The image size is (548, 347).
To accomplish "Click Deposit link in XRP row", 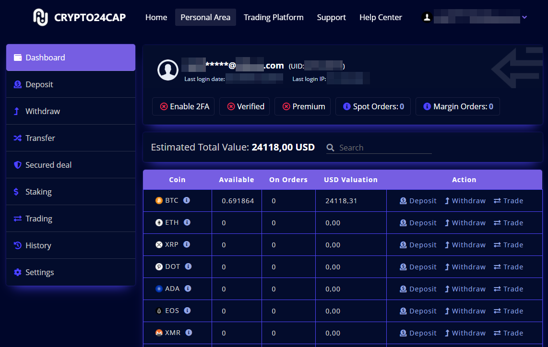I will click(418, 245).
